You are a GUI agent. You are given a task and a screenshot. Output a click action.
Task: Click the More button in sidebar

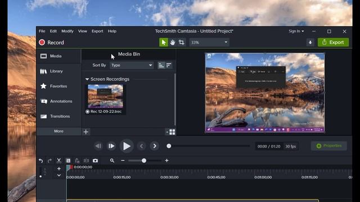(58, 131)
